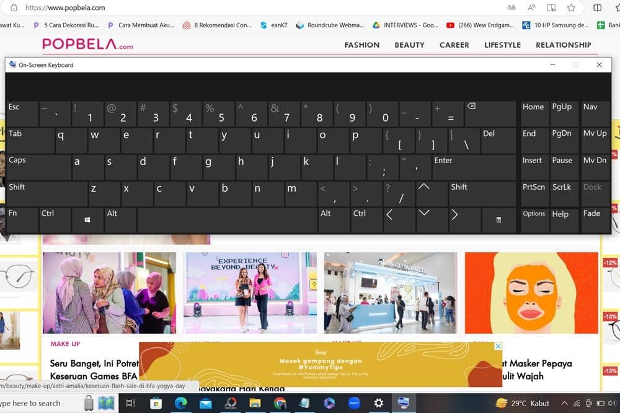
Task: Add page to favorites with star icon
Action: (571, 7)
